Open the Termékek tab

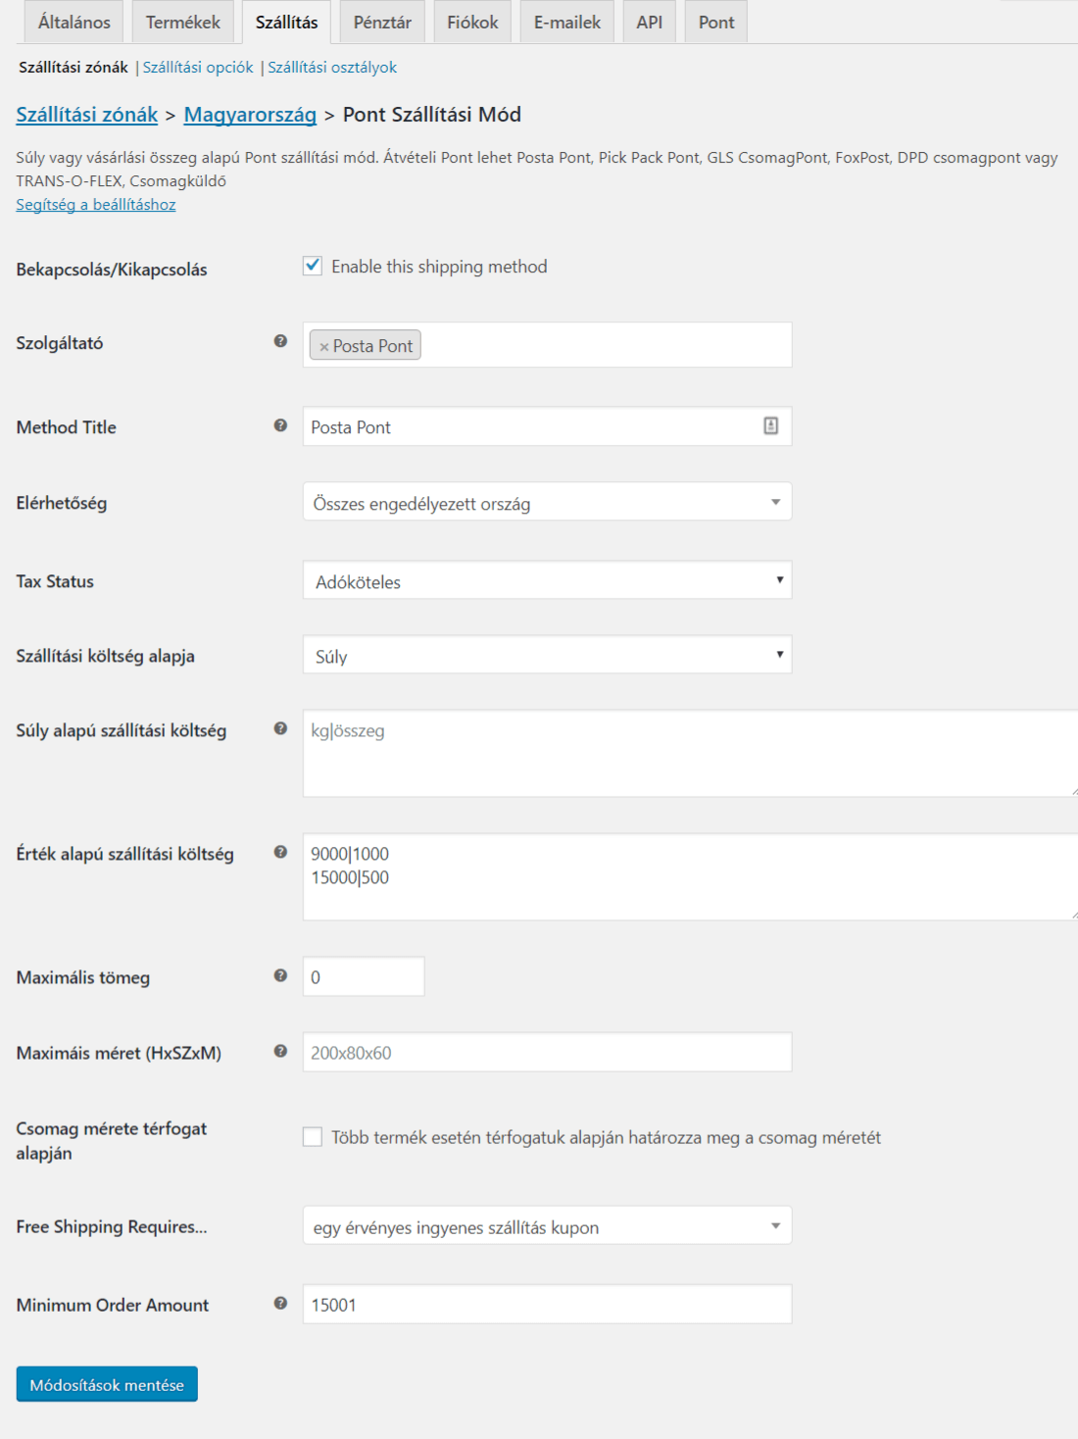(x=183, y=22)
